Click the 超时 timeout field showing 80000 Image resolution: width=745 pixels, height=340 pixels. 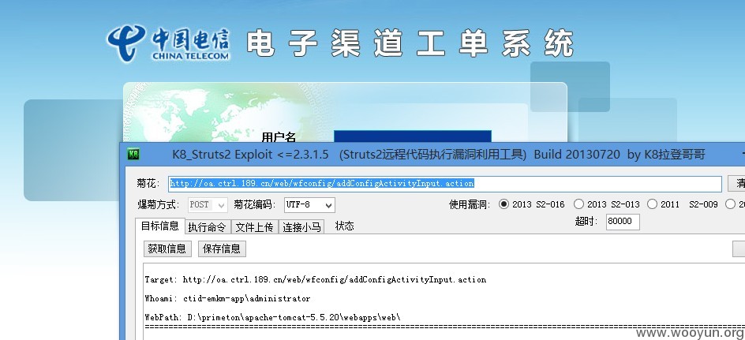[x=623, y=222]
